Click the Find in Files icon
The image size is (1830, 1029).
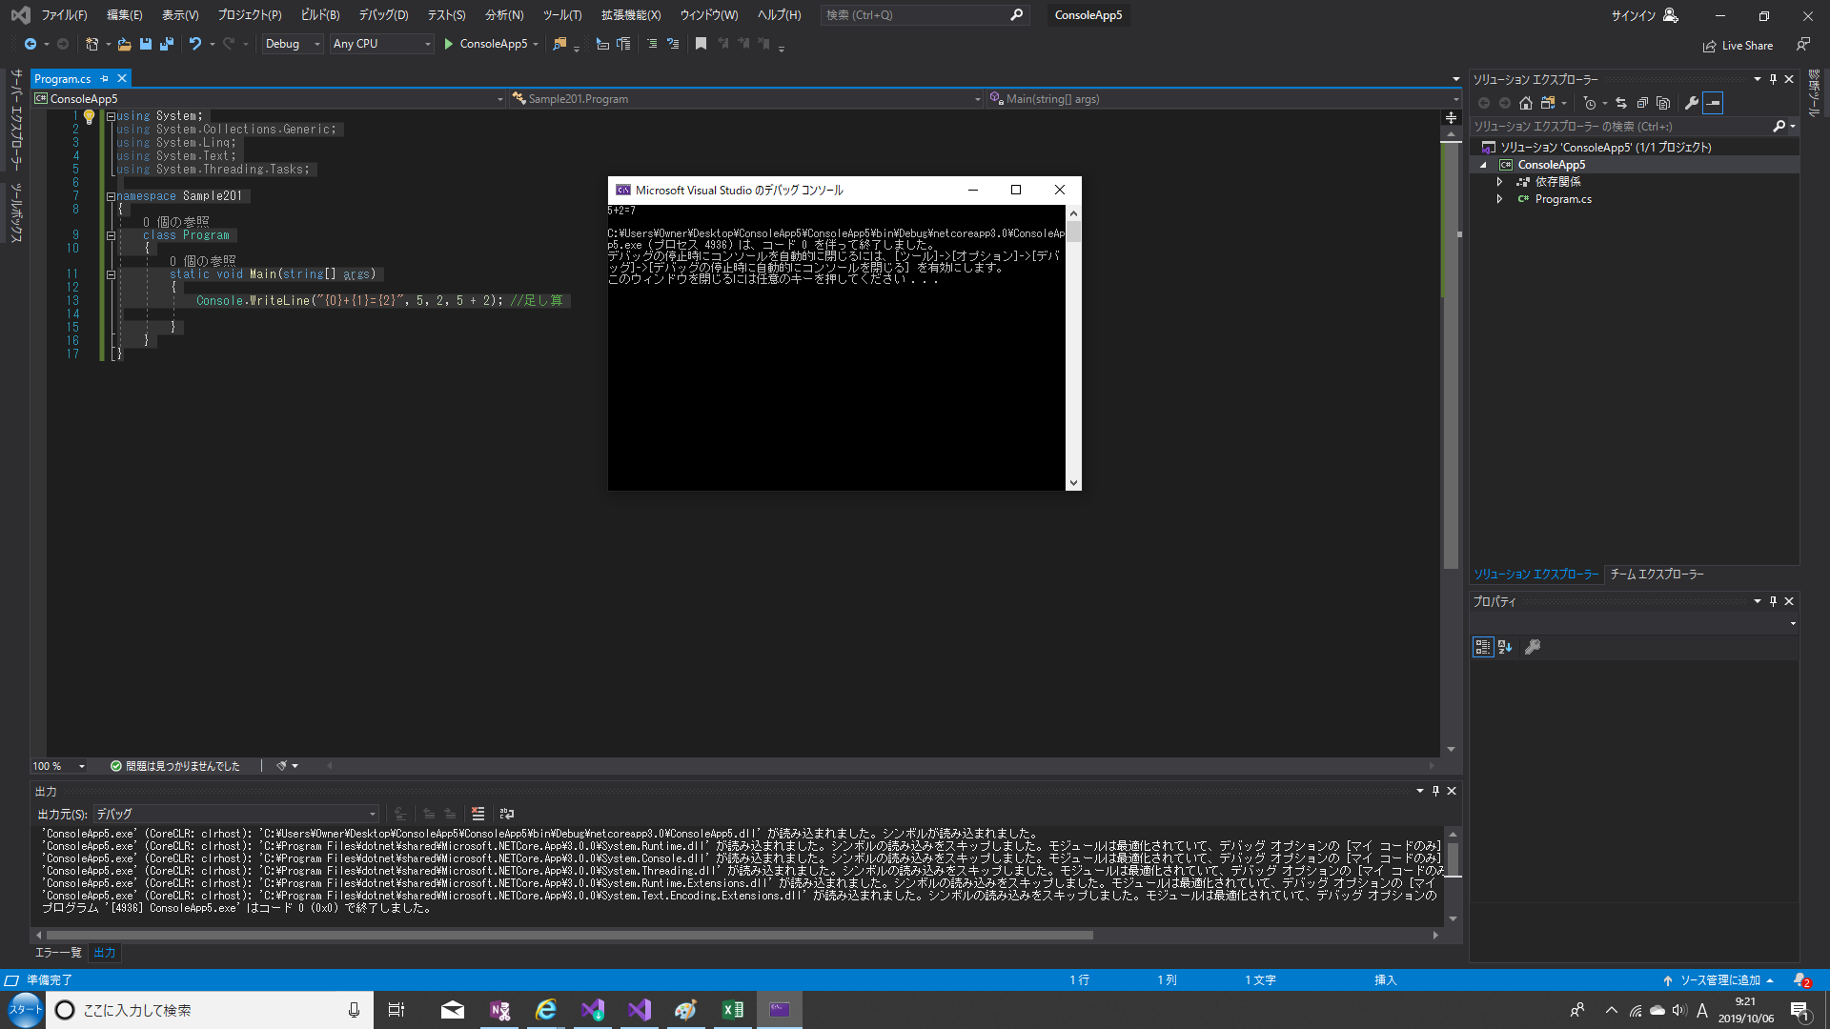559,44
